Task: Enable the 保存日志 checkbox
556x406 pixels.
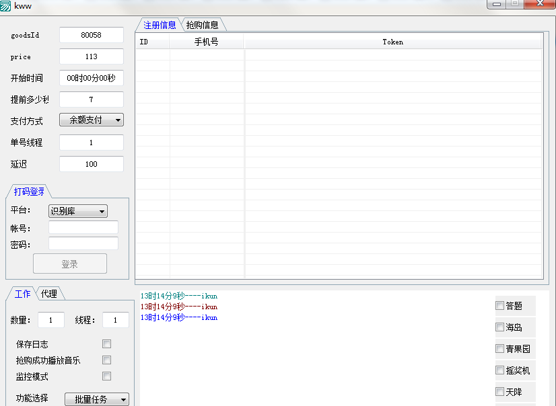Action: tap(106, 343)
